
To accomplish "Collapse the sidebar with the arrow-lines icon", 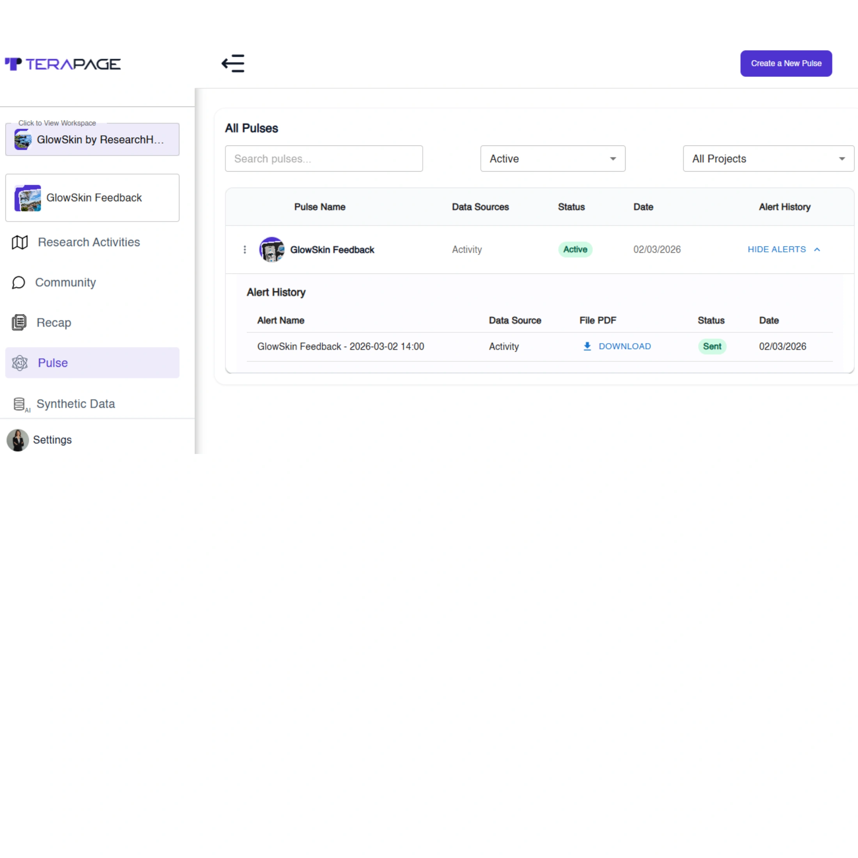I will [x=233, y=64].
